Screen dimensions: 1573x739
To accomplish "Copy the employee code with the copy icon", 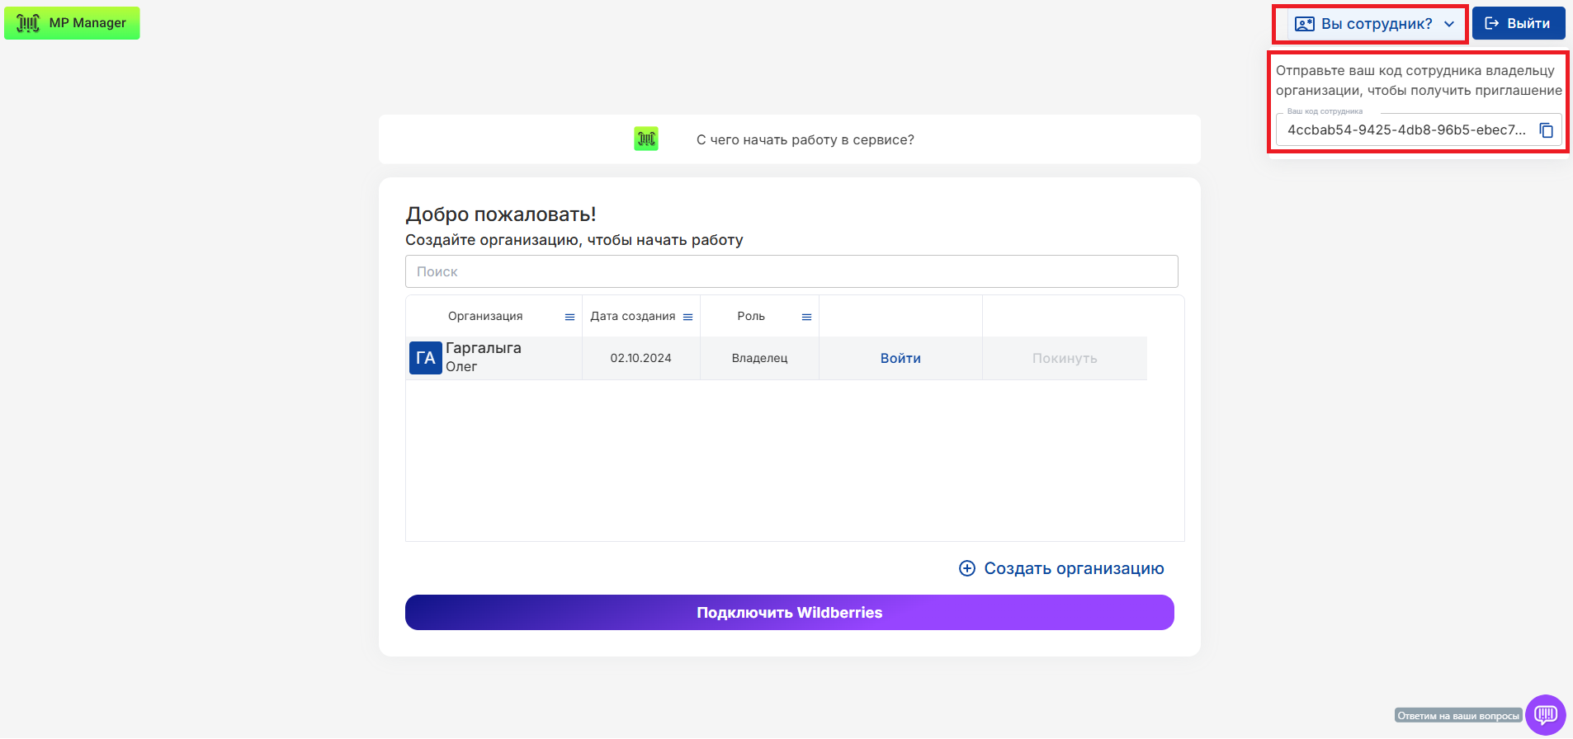I will click(x=1546, y=130).
